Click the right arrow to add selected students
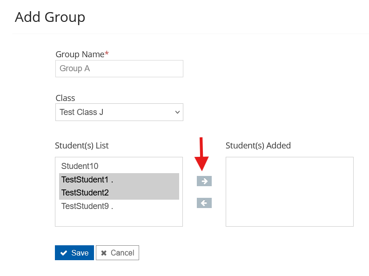369x276 pixels. (x=204, y=181)
